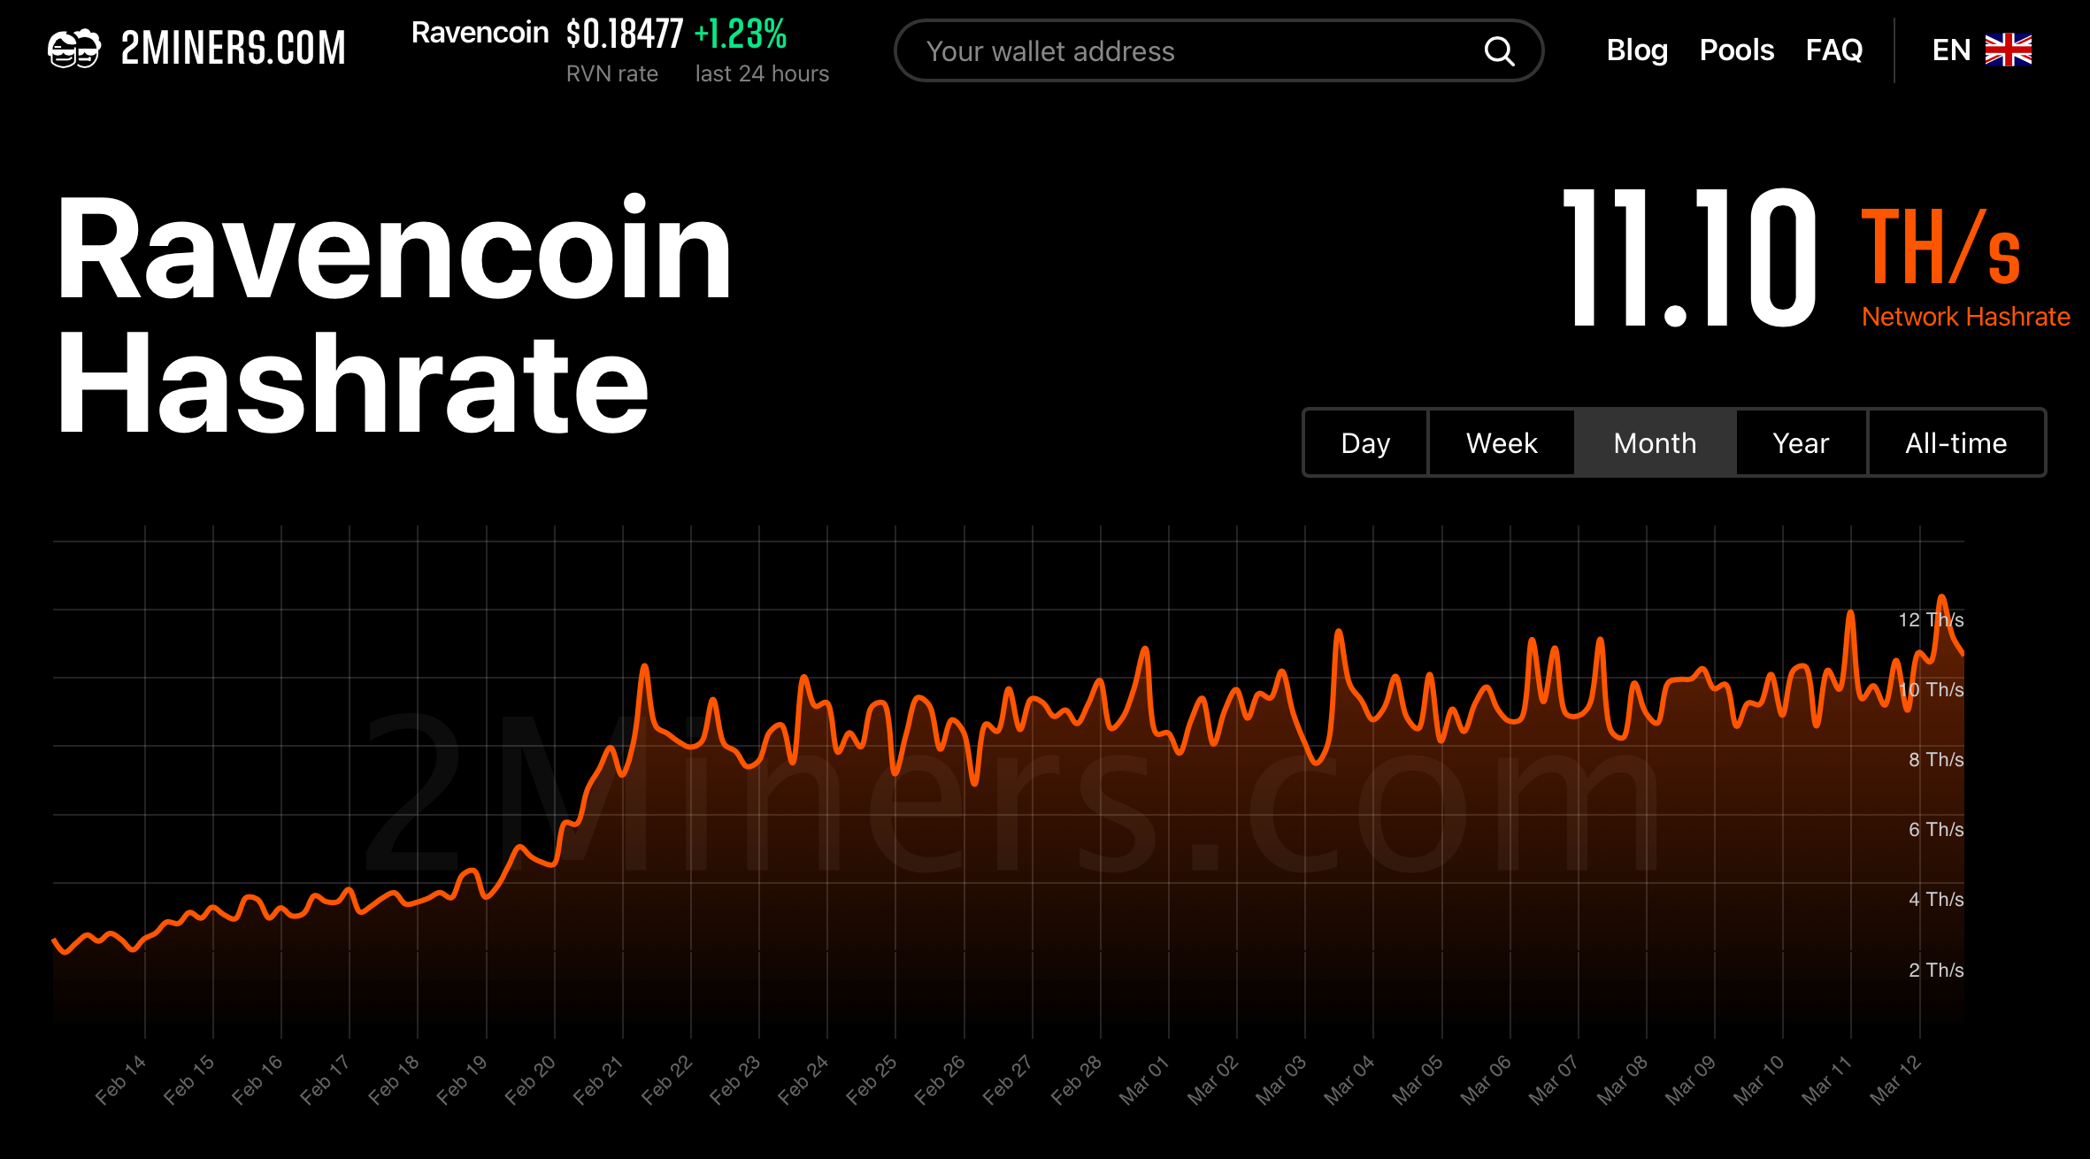Open the Pools navigation menu
Image resolution: width=2090 pixels, height=1159 pixels.
1736,50
